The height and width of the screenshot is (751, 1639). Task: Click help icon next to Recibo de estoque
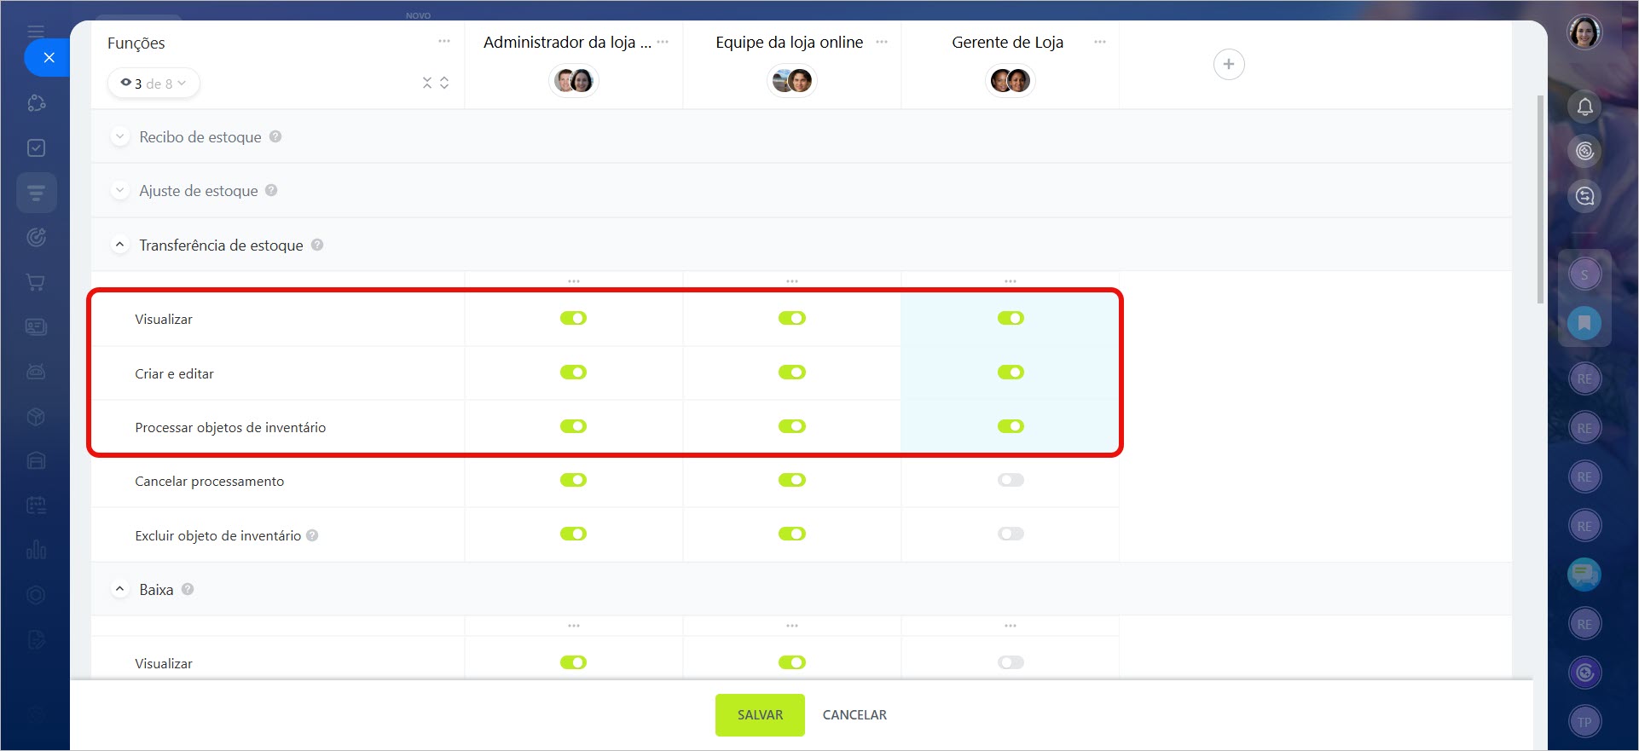(275, 136)
